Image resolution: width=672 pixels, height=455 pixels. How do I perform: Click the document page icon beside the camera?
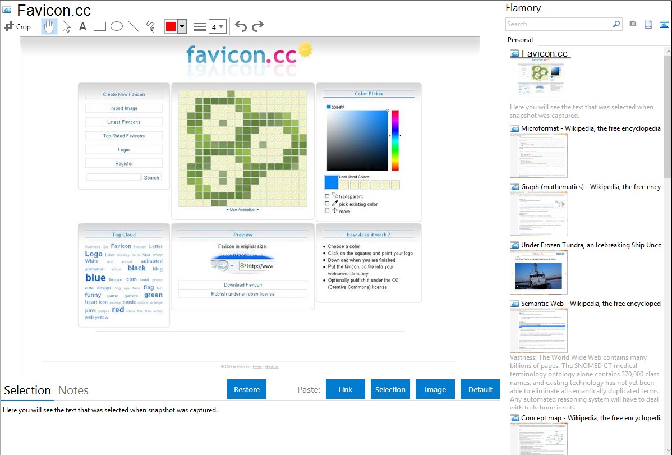(x=648, y=24)
